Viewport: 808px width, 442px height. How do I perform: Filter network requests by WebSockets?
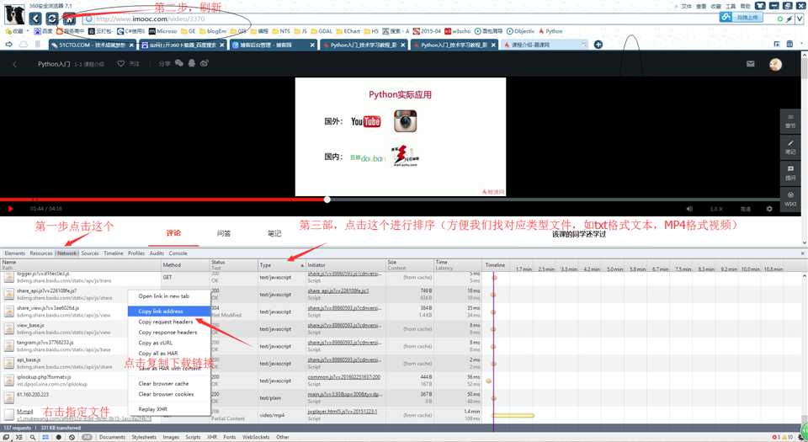pos(256,437)
